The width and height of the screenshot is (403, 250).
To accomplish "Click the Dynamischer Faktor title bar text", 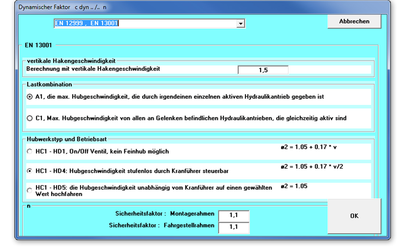I will pos(62,7).
